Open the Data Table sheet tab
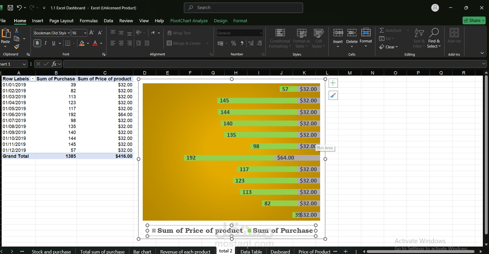The image size is (489, 254). click(x=251, y=252)
